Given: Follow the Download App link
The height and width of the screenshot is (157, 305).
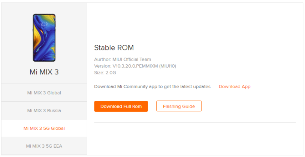Looking at the screenshot, I should pyautogui.click(x=235, y=87).
